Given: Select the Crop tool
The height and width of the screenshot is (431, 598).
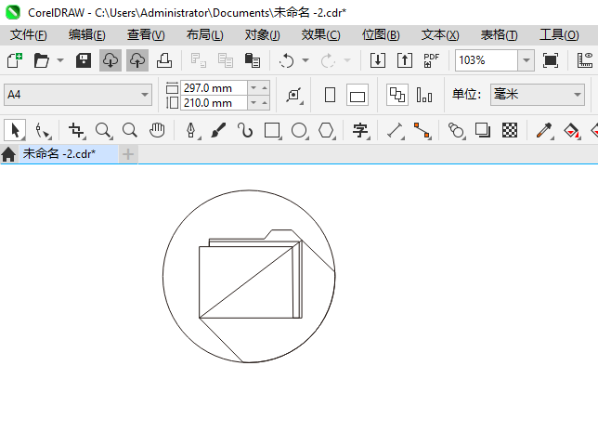Looking at the screenshot, I should point(77,130).
